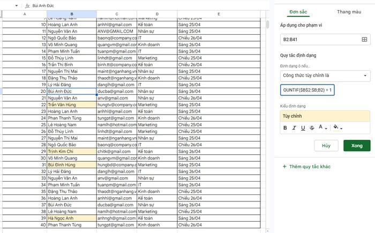Image resolution: width=375 pixels, height=233 pixels.
Task: Open the 'Công thức tùy chỉnh là' condition dropdown
Action: (x=325, y=76)
